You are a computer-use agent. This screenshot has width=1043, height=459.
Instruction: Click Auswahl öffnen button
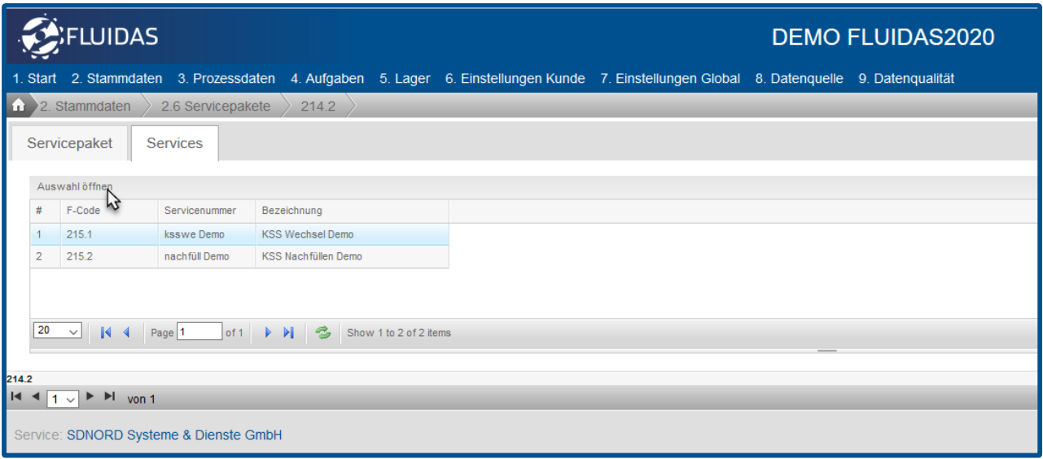click(74, 187)
